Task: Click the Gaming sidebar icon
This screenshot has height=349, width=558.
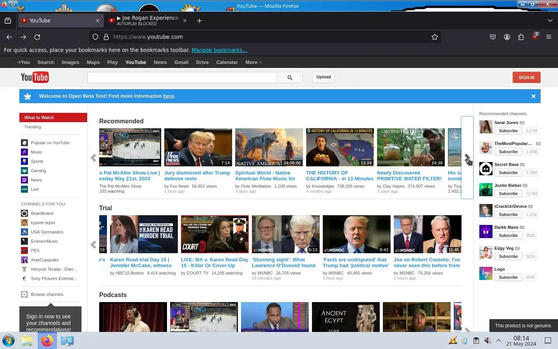Action: click(24, 171)
